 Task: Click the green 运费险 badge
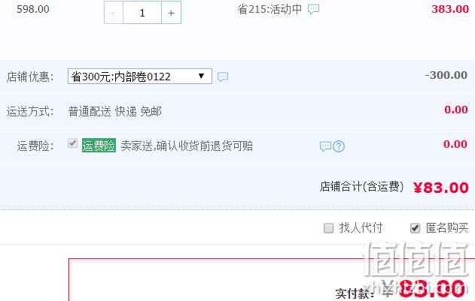[x=99, y=146]
